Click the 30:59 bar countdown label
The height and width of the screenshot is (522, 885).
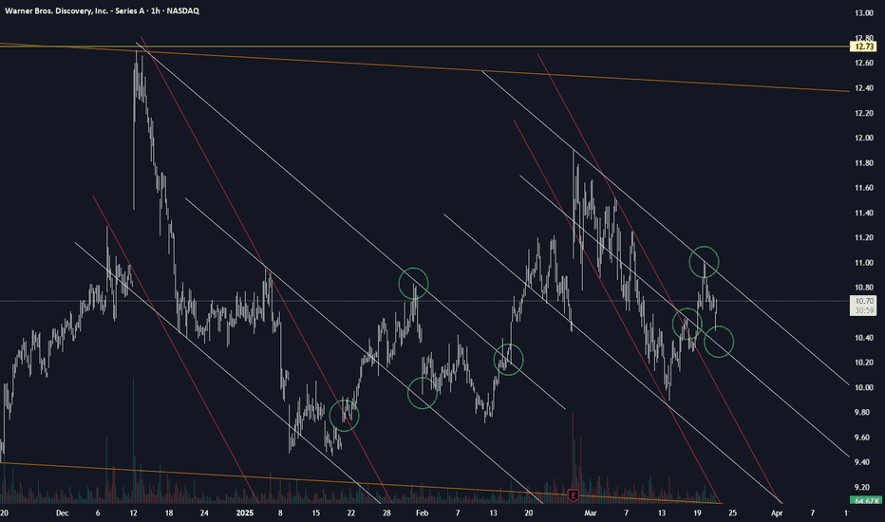(x=864, y=310)
